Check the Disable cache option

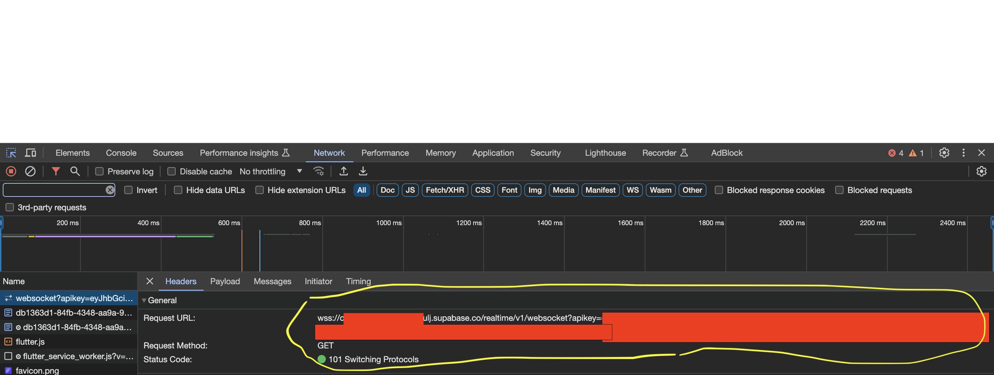(x=172, y=172)
